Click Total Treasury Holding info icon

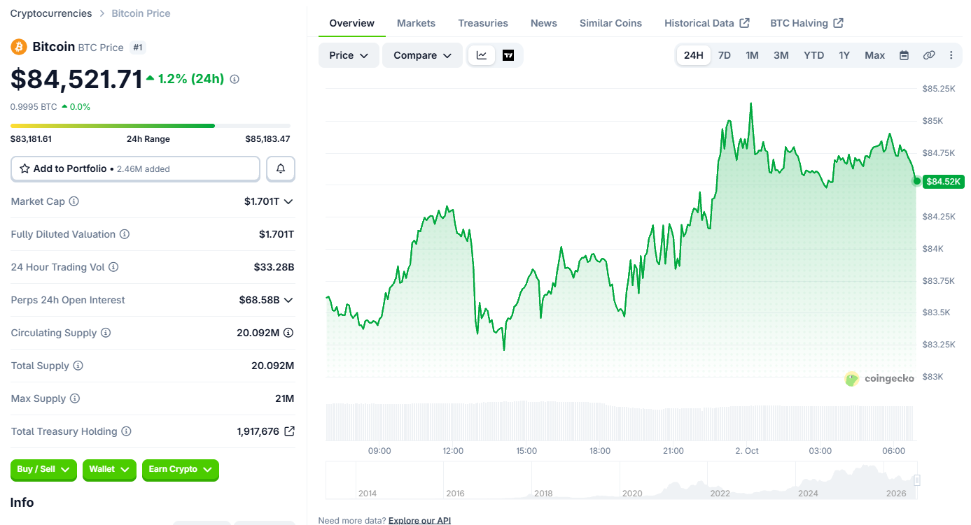pos(126,431)
